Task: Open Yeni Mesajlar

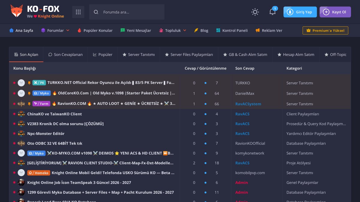Action: point(136,31)
